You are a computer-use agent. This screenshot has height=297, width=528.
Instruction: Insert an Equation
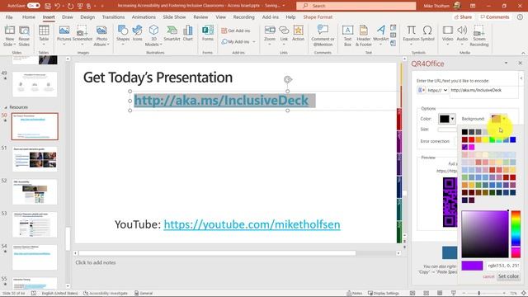411,34
